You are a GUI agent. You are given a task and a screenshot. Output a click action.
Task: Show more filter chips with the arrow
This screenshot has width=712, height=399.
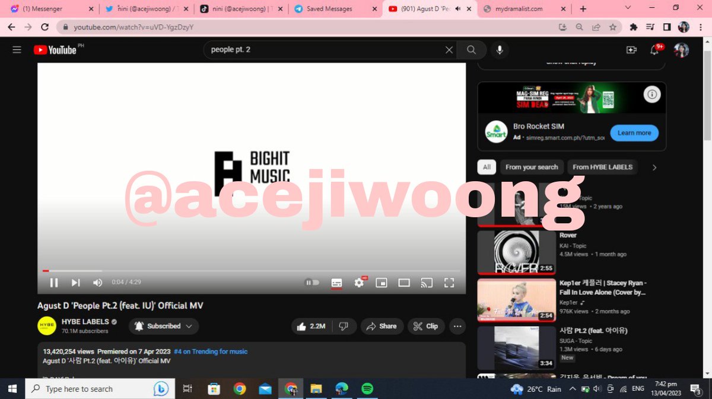coord(654,168)
